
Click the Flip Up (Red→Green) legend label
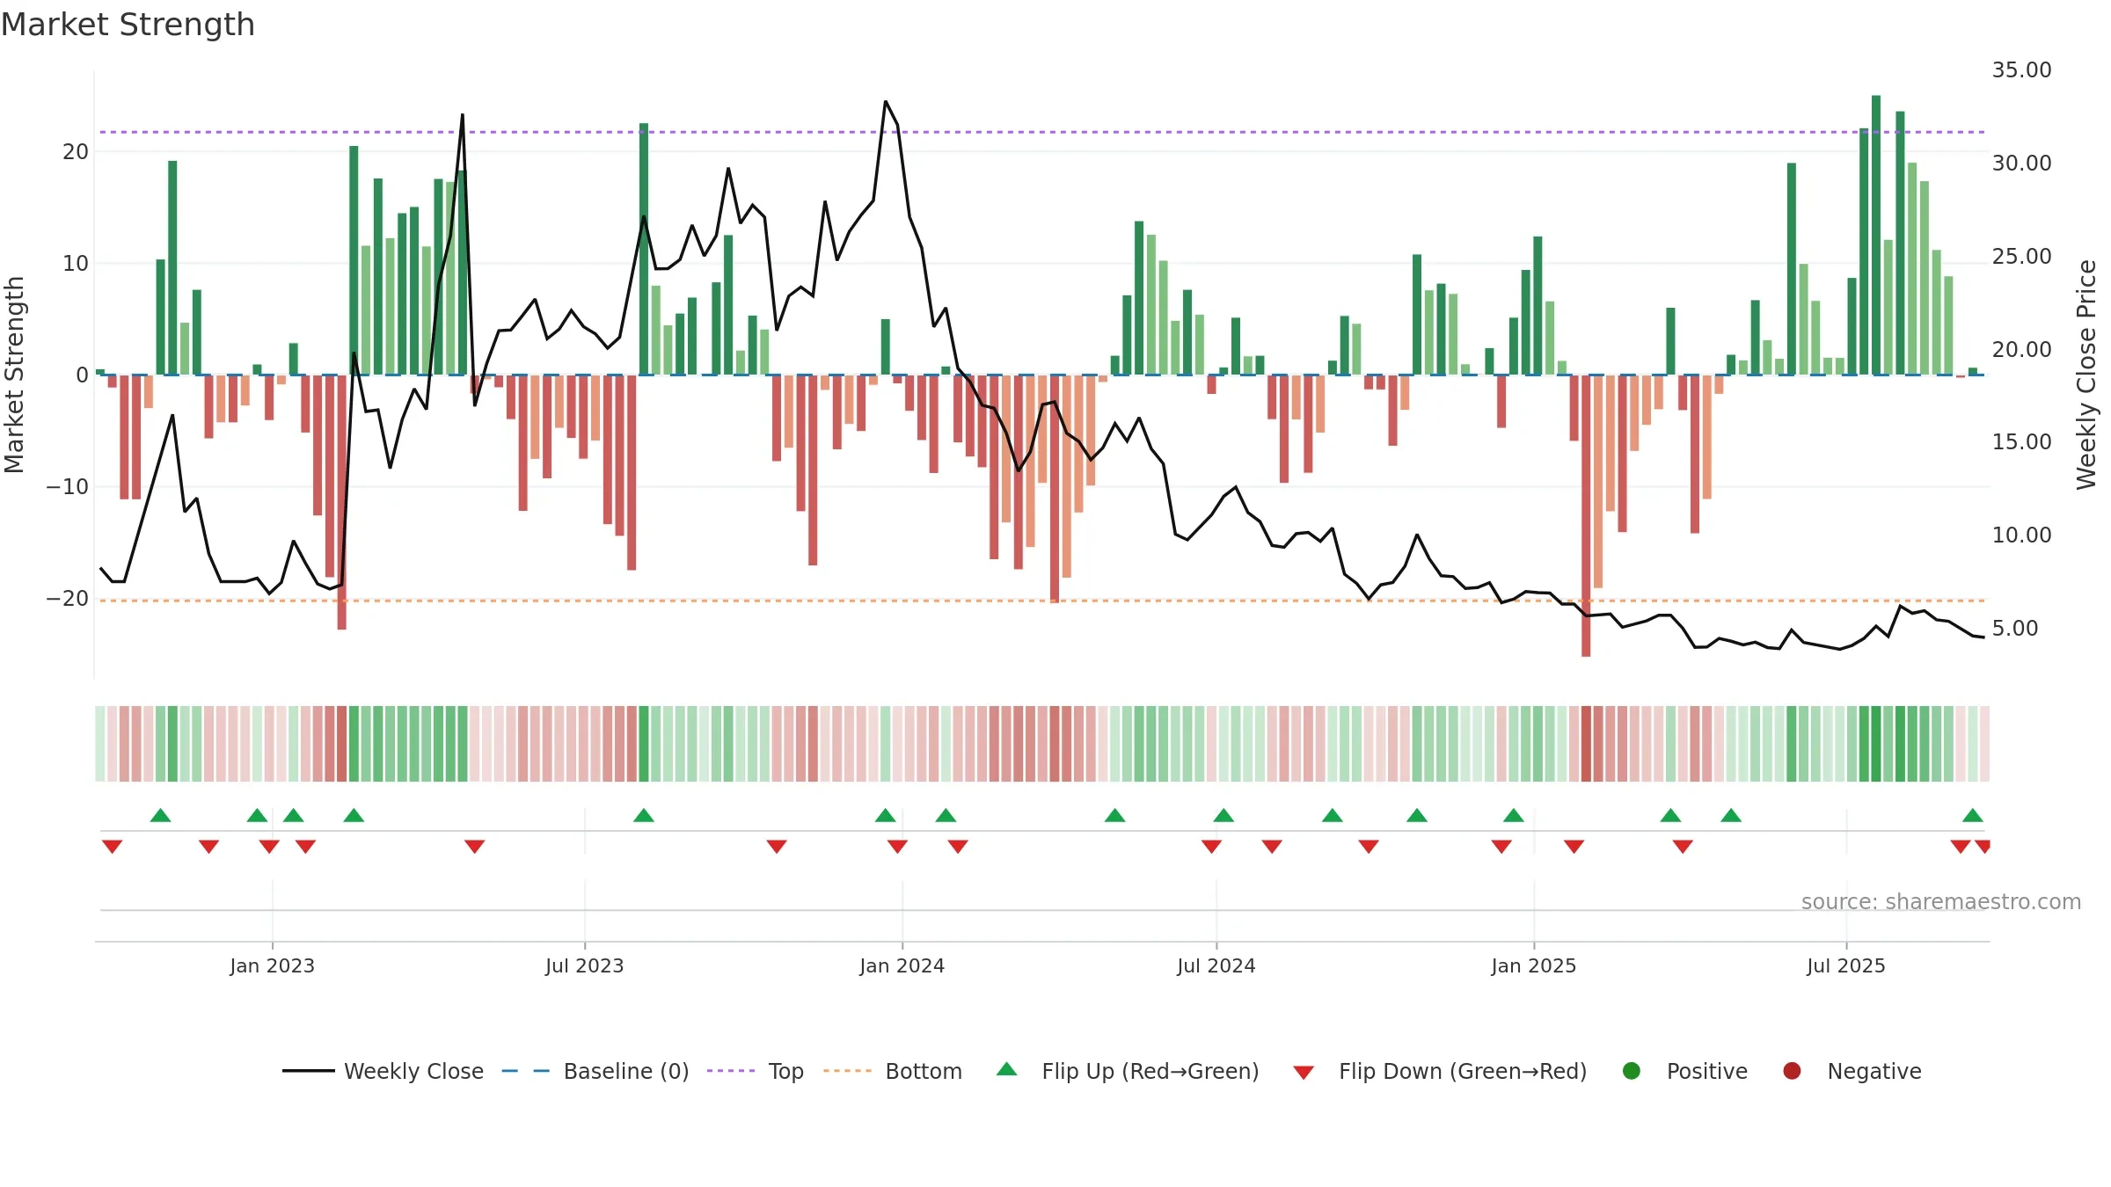(x=1150, y=1071)
